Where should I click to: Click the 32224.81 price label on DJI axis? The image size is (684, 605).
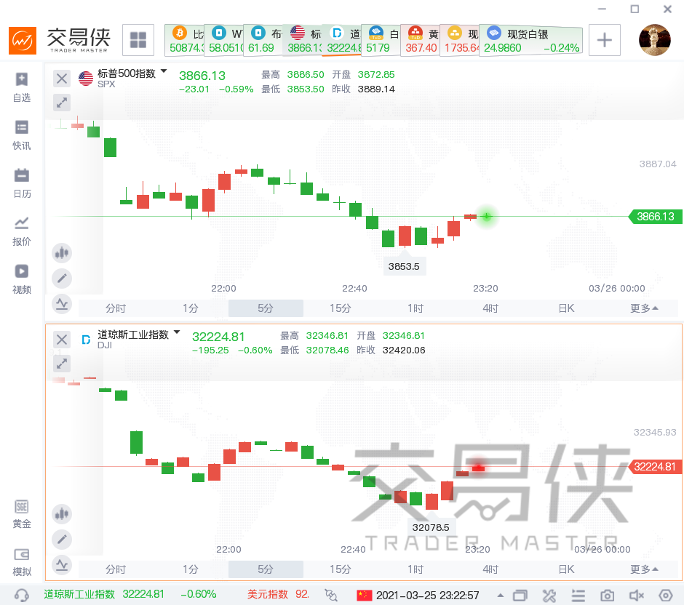point(655,467)
